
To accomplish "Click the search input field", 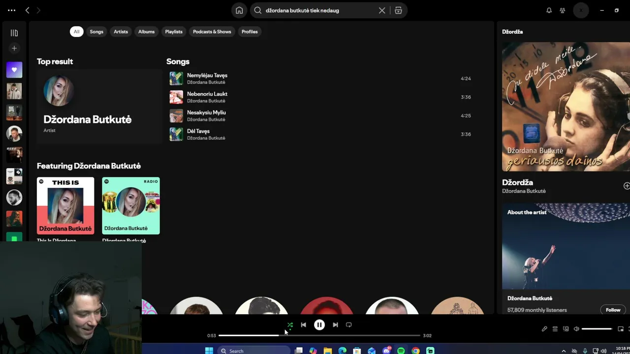I will (x=320, y=10).
